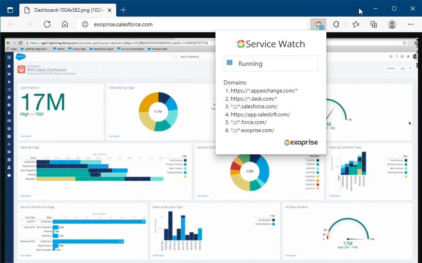This screenshot has width=422, height=263.
Task: Click the star icon in Salesforce sidebar
Action: pos(9,82)
